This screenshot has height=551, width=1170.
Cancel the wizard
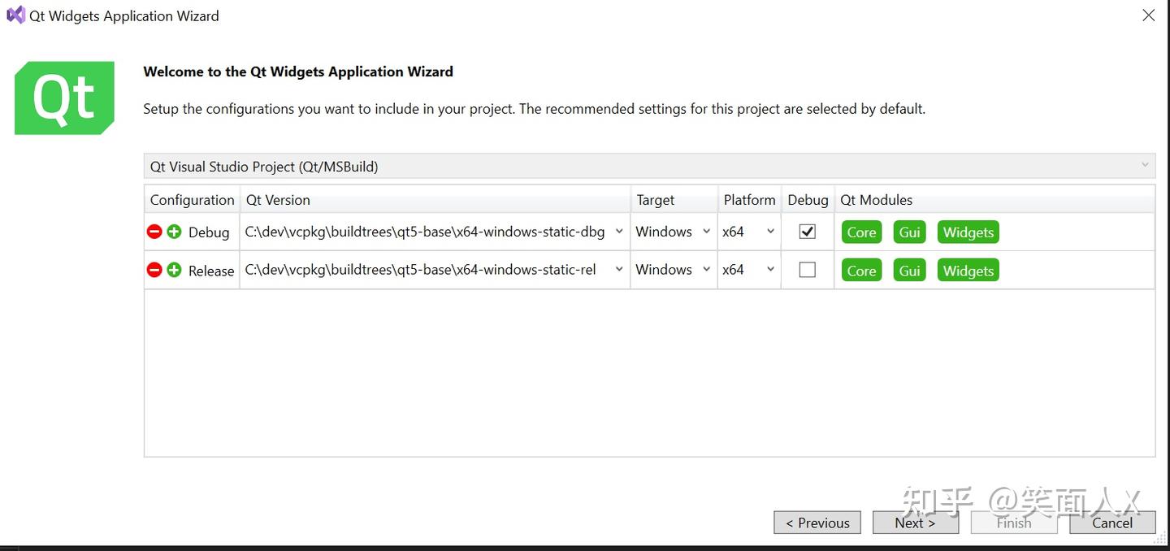pyautogui.click(x=1111, y=523)
